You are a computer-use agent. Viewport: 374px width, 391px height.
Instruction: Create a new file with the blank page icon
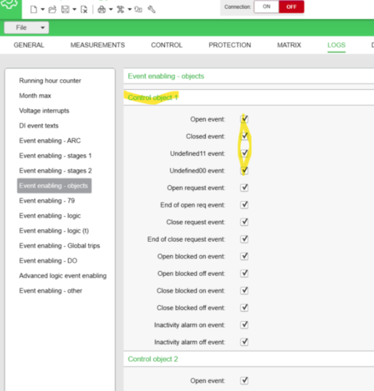point(34,10)
